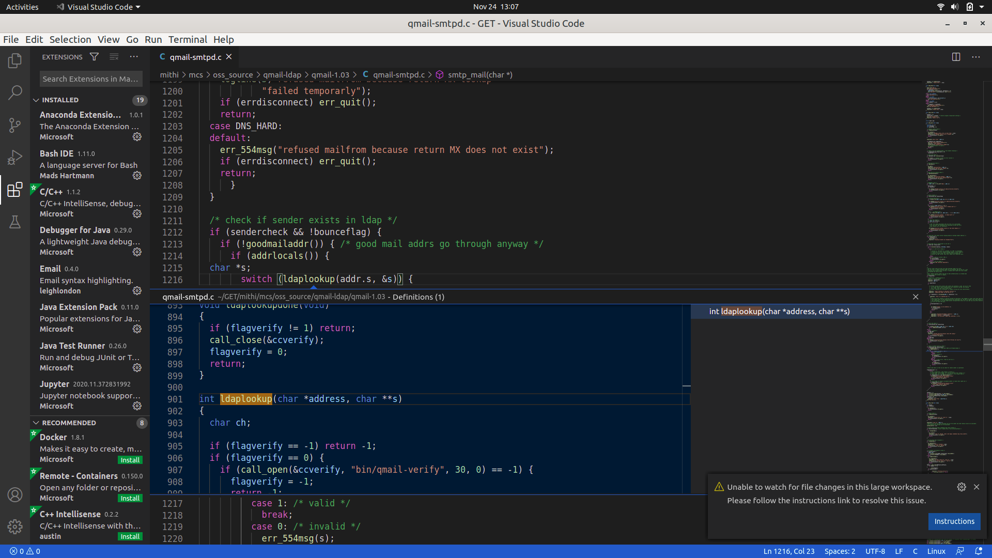This screenshot has height=558, width=992.
Task: Click the filter extensions funnel icon
Action: 94,57
